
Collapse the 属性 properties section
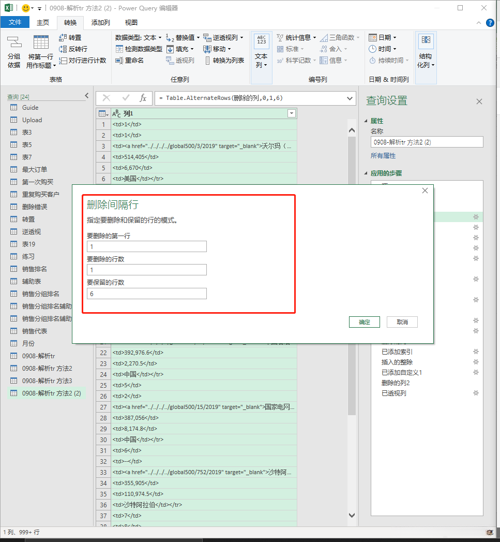pyautogui.click(x=366, y=121)
